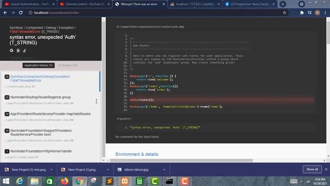The width and height of the screenshot is (330, 186).
Task: Close the Laravel Authentication tab
Action: point(54,4)
